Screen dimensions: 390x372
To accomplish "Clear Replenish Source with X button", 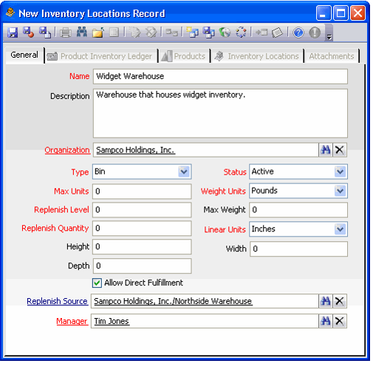I will coord(340,301).
